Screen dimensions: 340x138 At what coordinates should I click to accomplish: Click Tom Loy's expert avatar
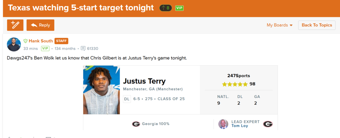pyautogui.click(x=223, y=124)
